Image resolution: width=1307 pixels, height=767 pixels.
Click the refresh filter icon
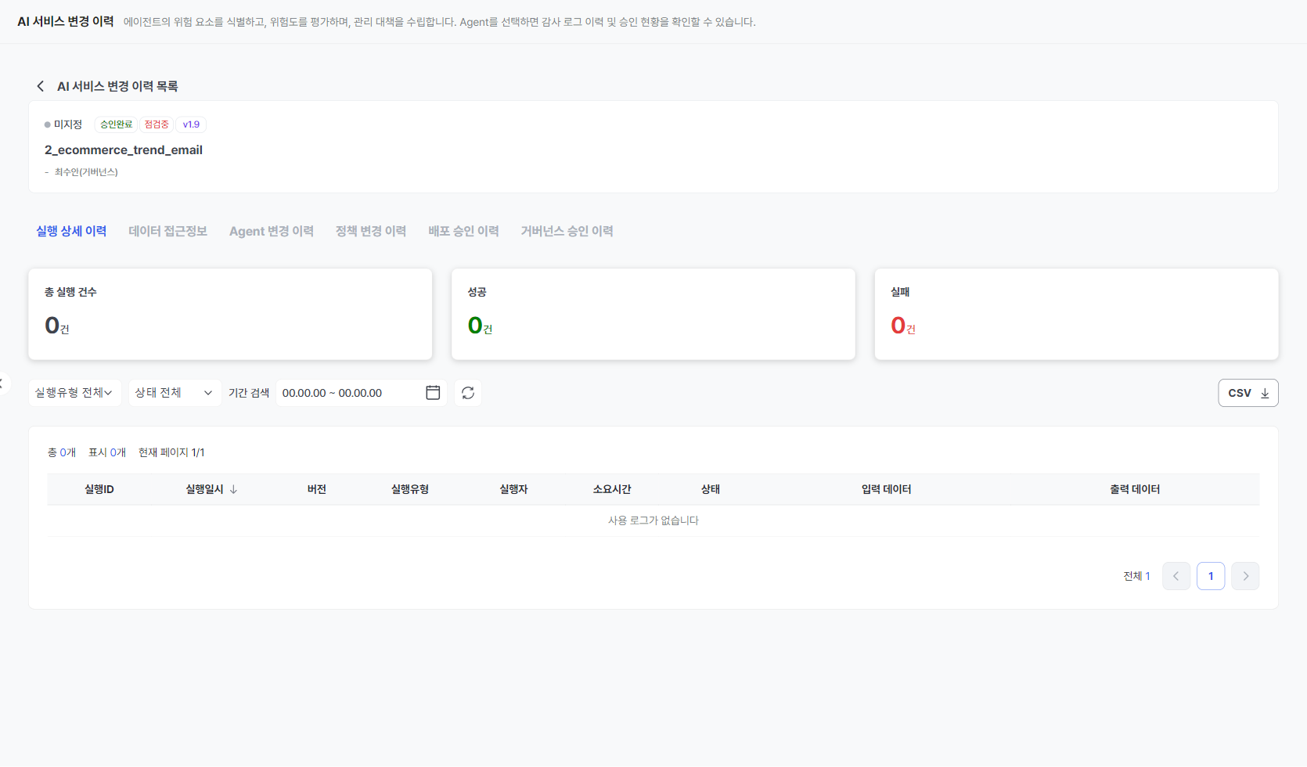point(468,393)
